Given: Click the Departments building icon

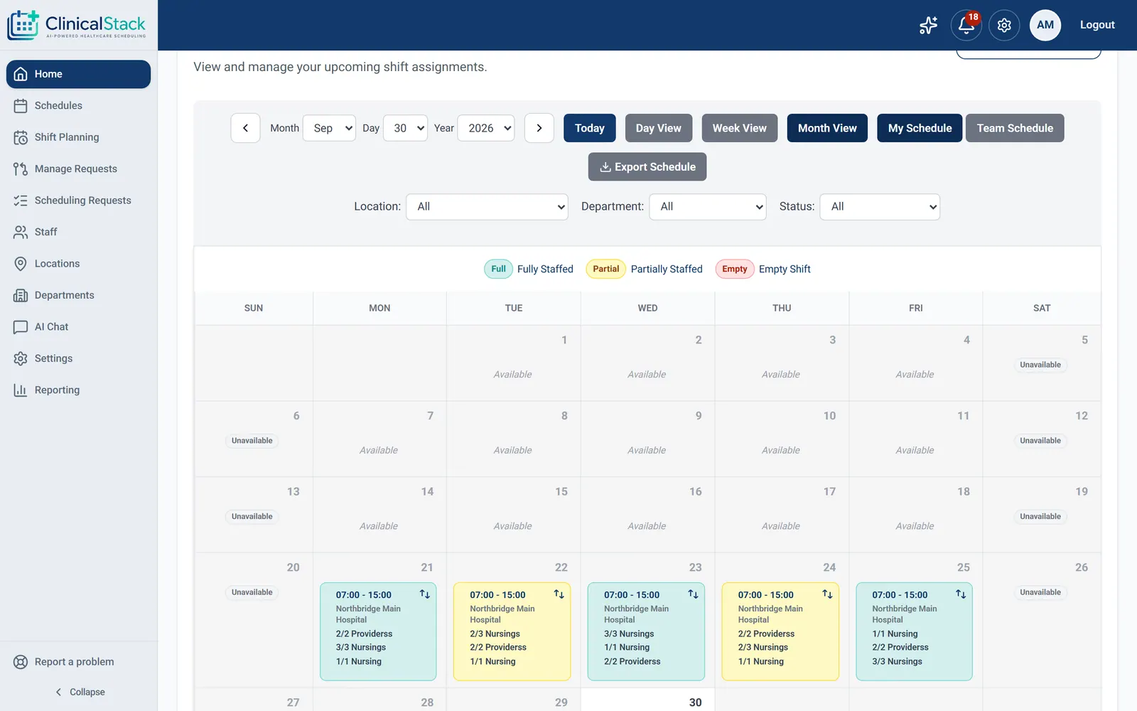Looking at the screenshot, I should click(21, 295).
